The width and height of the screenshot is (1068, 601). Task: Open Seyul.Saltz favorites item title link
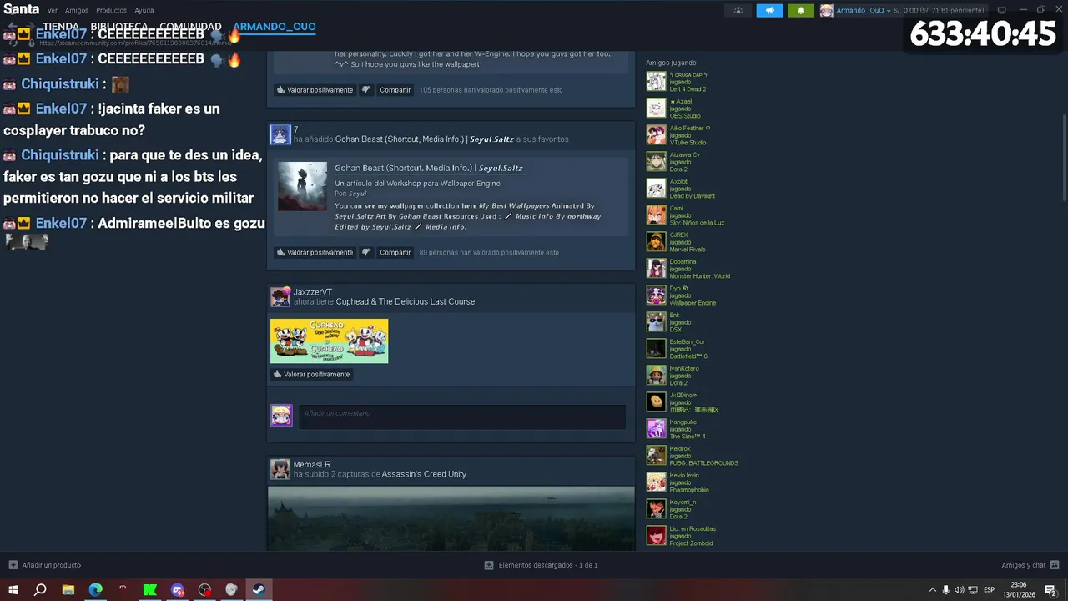click(x=424, y=139)
